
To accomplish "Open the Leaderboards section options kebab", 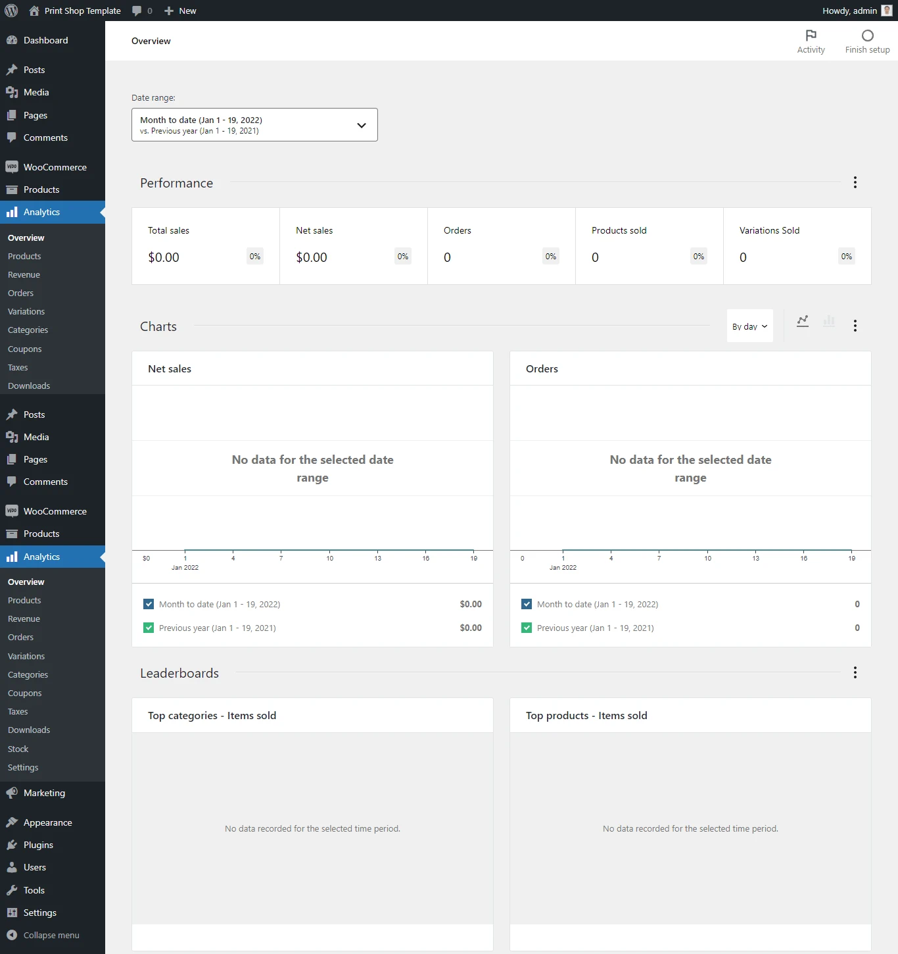I will [855, 672].
